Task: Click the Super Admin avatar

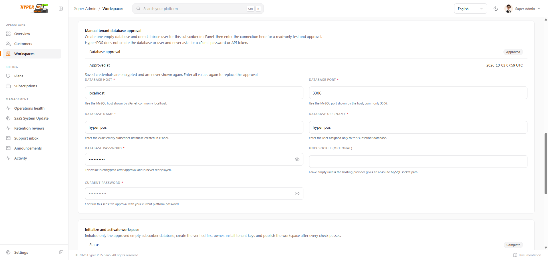Action: [x=509, y=9]
